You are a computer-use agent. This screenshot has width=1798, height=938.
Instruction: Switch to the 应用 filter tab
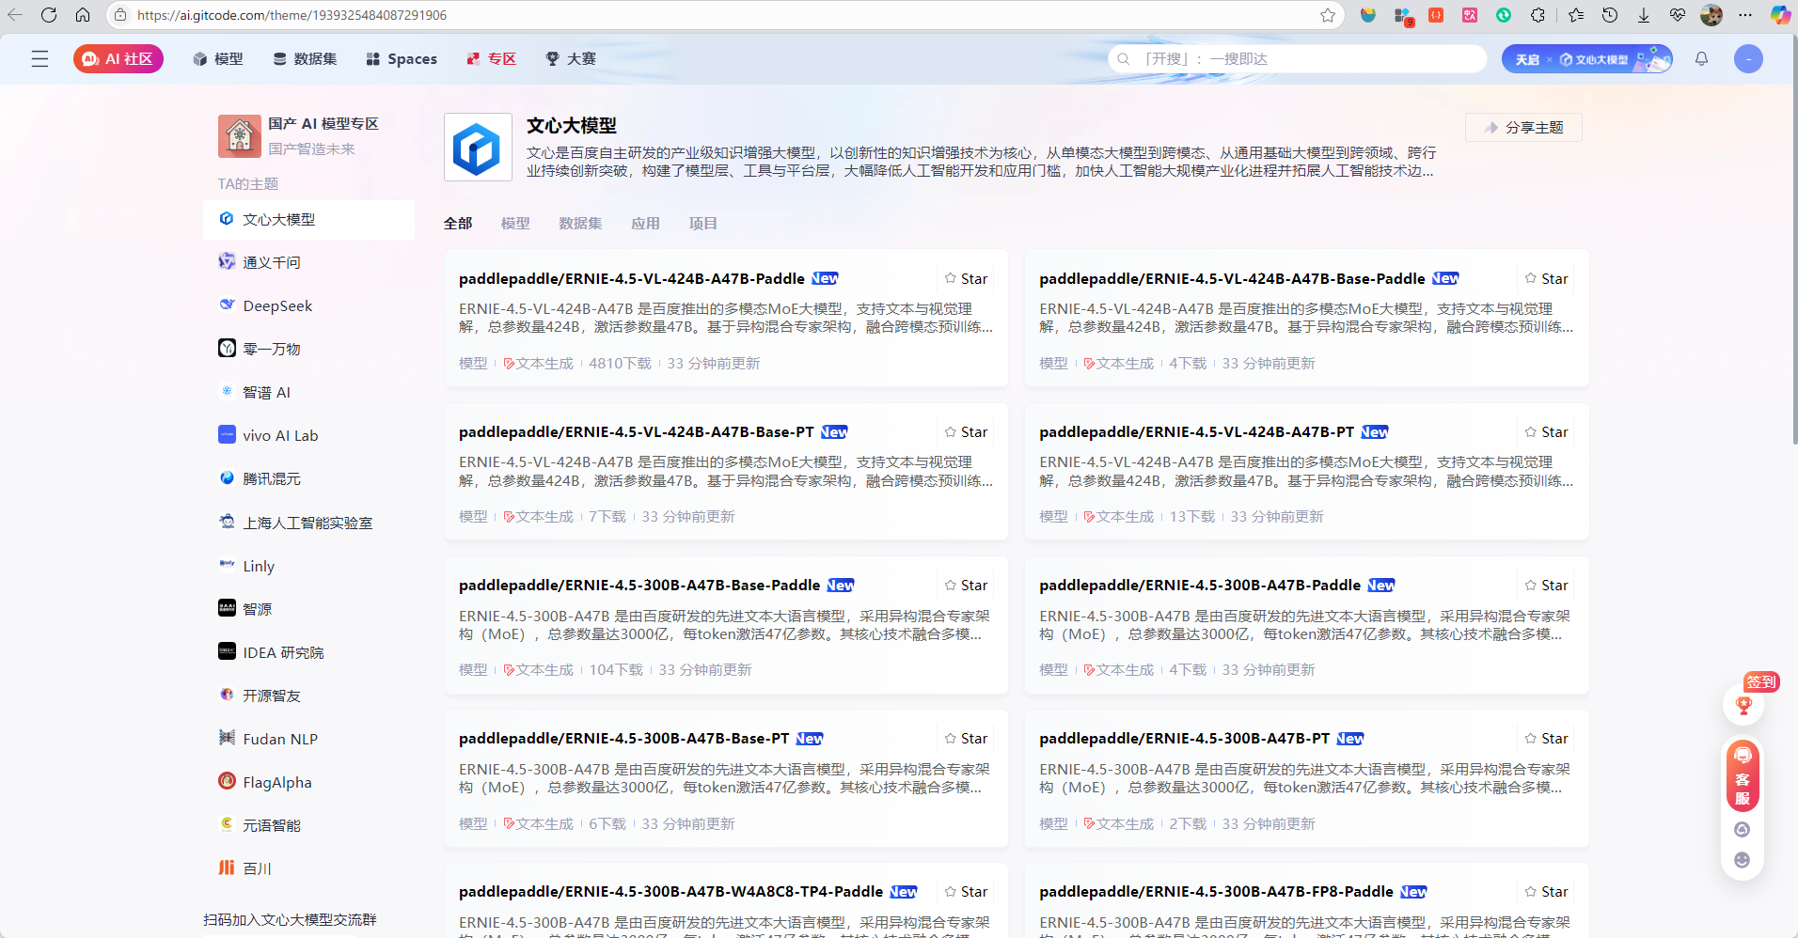tap(645, 224)
